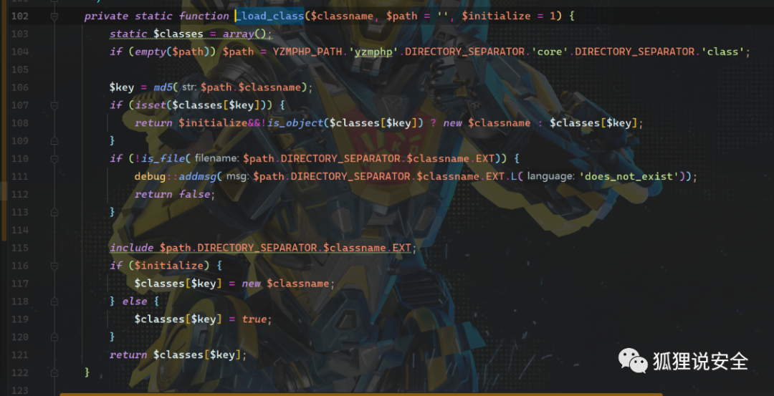This screenshot has width=774, height=396.
Task: Click the else keyword on line 118
Action: (x=134, y=301)
